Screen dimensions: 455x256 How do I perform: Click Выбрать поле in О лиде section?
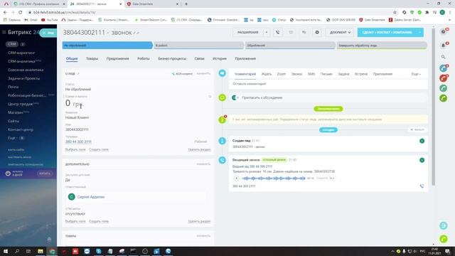tap(75, 149)
